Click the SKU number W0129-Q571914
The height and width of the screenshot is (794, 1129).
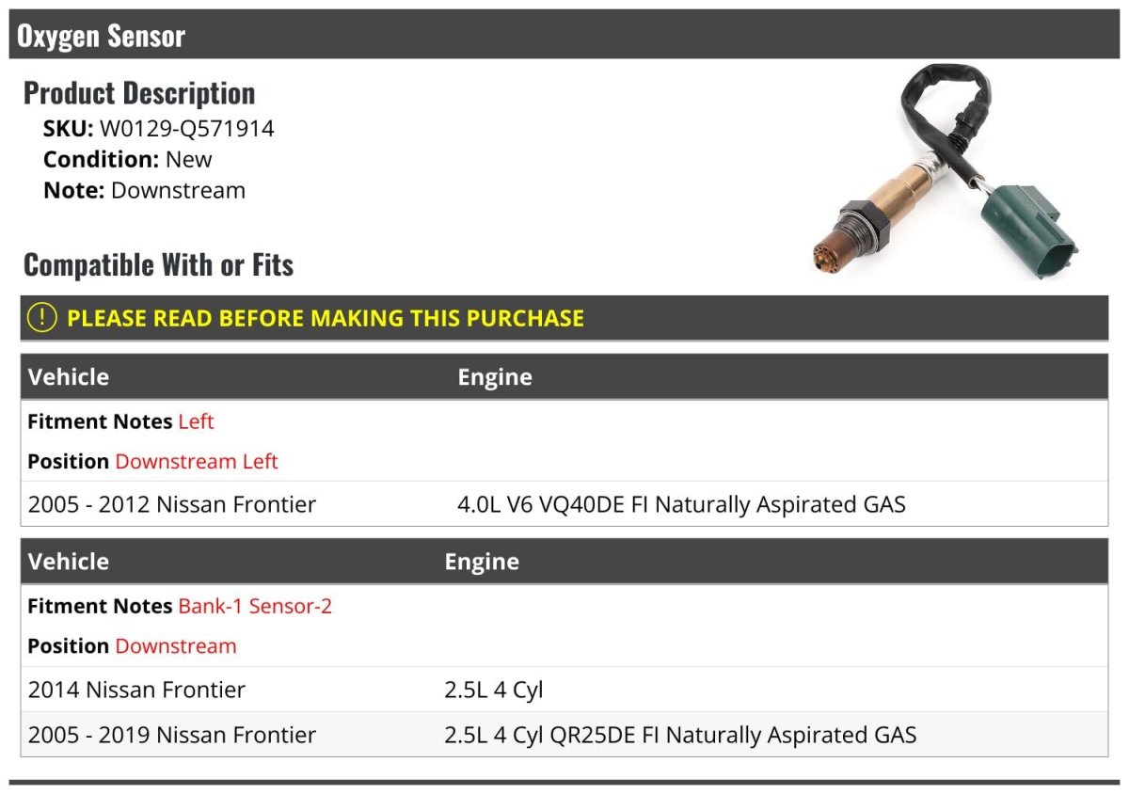(186, 129)
